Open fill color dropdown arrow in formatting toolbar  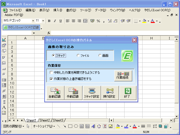coord(148,21)
